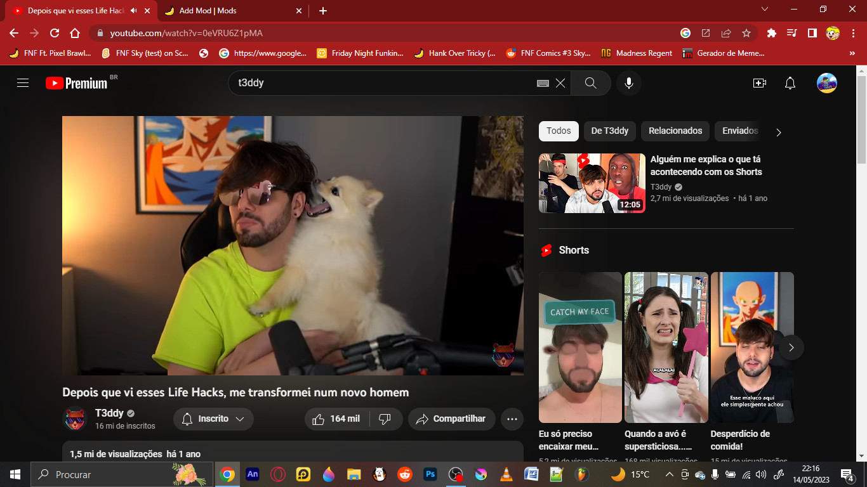Reload the page
The width and height of the screenshot is (867, 487).
(55, 33)
